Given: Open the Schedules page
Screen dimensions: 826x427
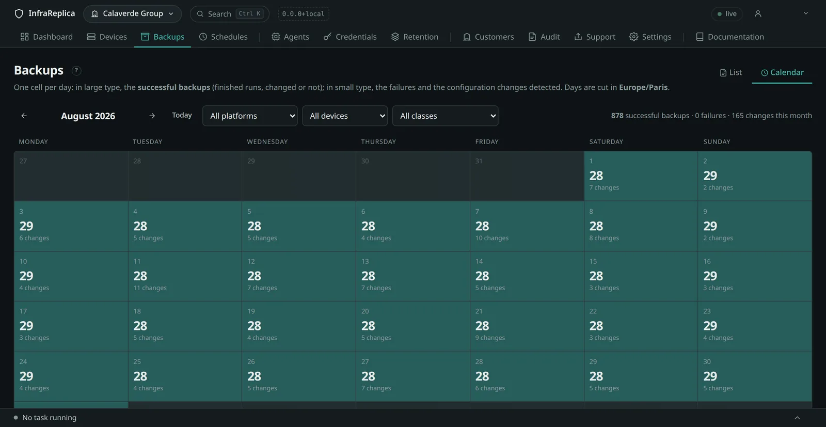Looking at the screenshot, I should (224, 37).
